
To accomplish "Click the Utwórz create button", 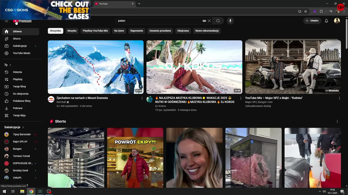I will 312,21.
